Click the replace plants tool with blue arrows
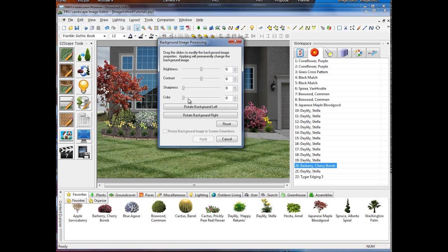This screenshot has width=448, height=252. point(84,71)
